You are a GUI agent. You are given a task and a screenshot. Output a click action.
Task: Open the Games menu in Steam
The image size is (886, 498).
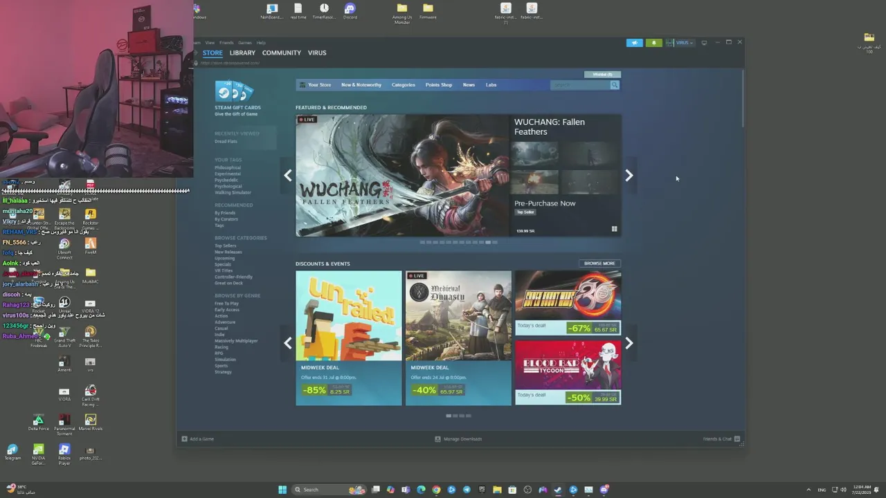pos(245,43)
